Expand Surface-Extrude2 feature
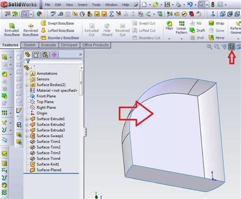Screen dimensions: 241x199 pos(27,125)
